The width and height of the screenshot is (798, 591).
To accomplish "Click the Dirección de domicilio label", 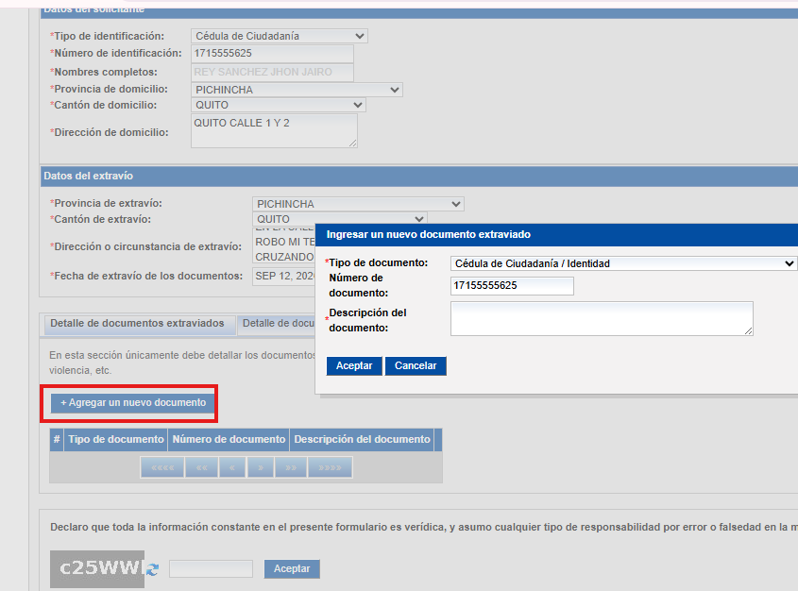I will (110, 132).
